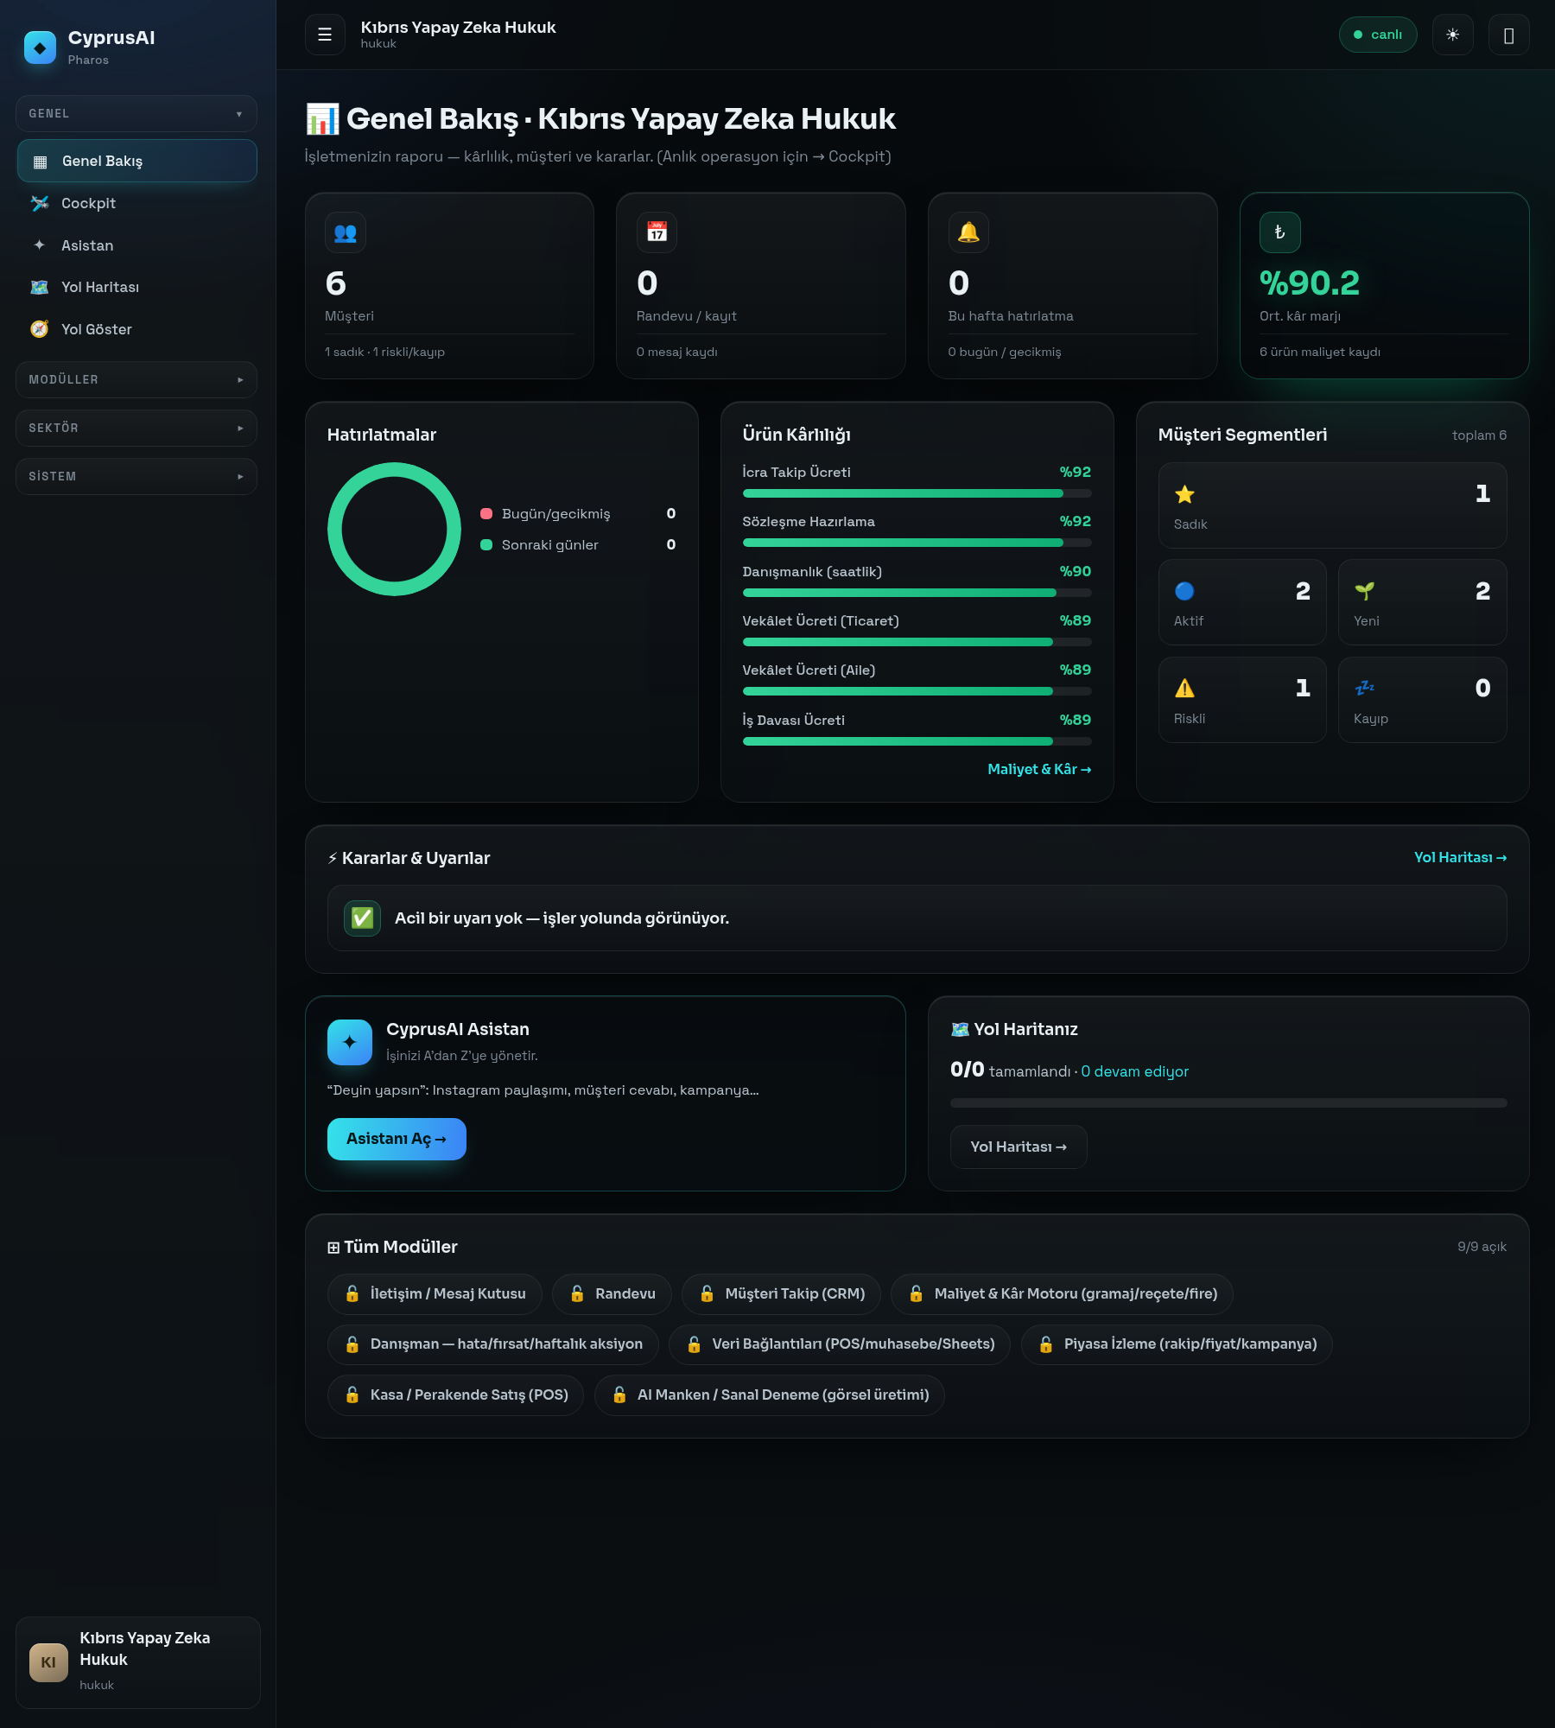The width and height of the screenshot is (1555, 1728).
Task: Click the 'canlı' live status badge
Action: pyautogui.click(x=1378, y=35)
